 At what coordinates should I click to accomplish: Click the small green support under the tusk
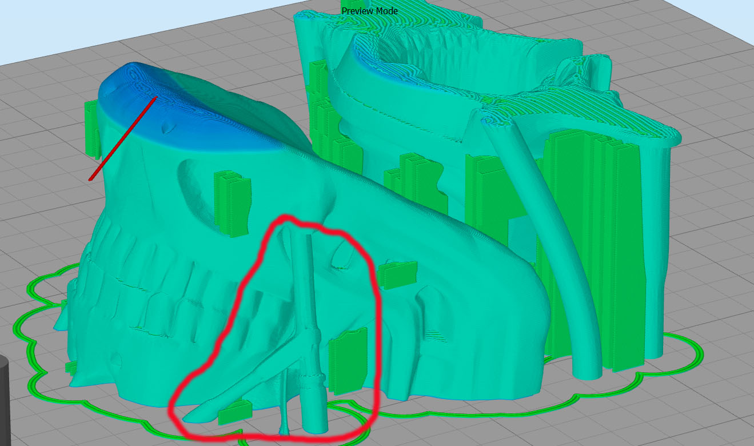(235, 412)
